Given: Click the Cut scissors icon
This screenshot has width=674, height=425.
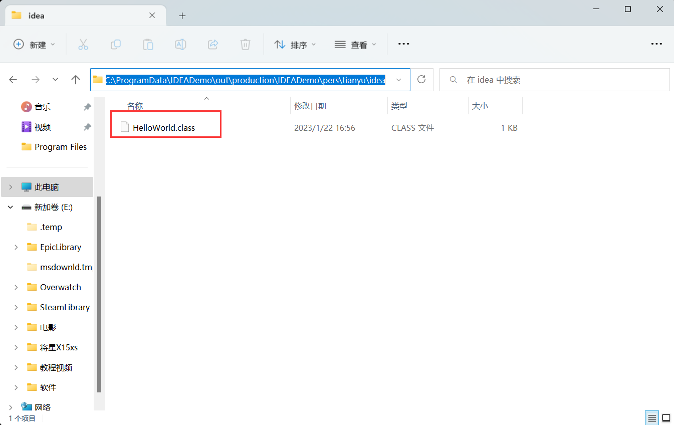Looking at the screenshot, I should 83,45.
